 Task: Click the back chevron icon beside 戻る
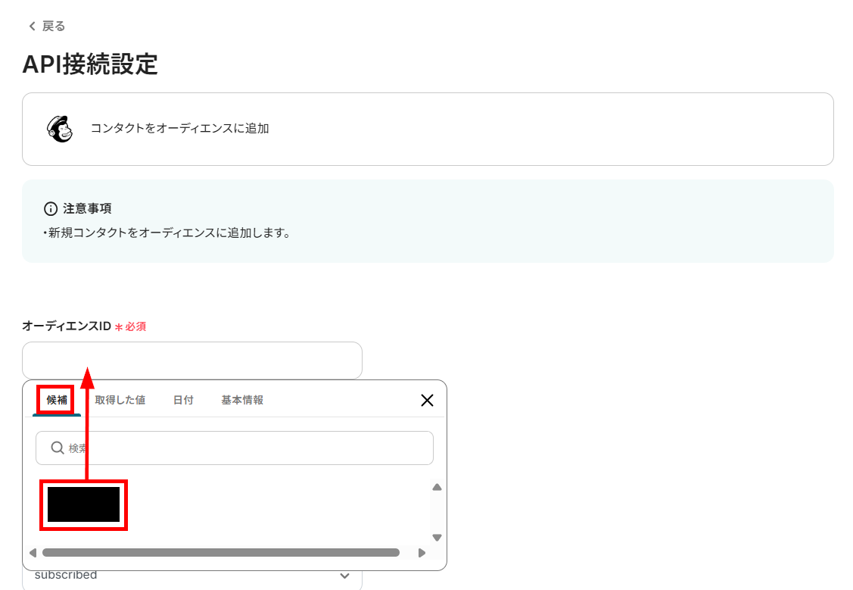tap(32, 26)
